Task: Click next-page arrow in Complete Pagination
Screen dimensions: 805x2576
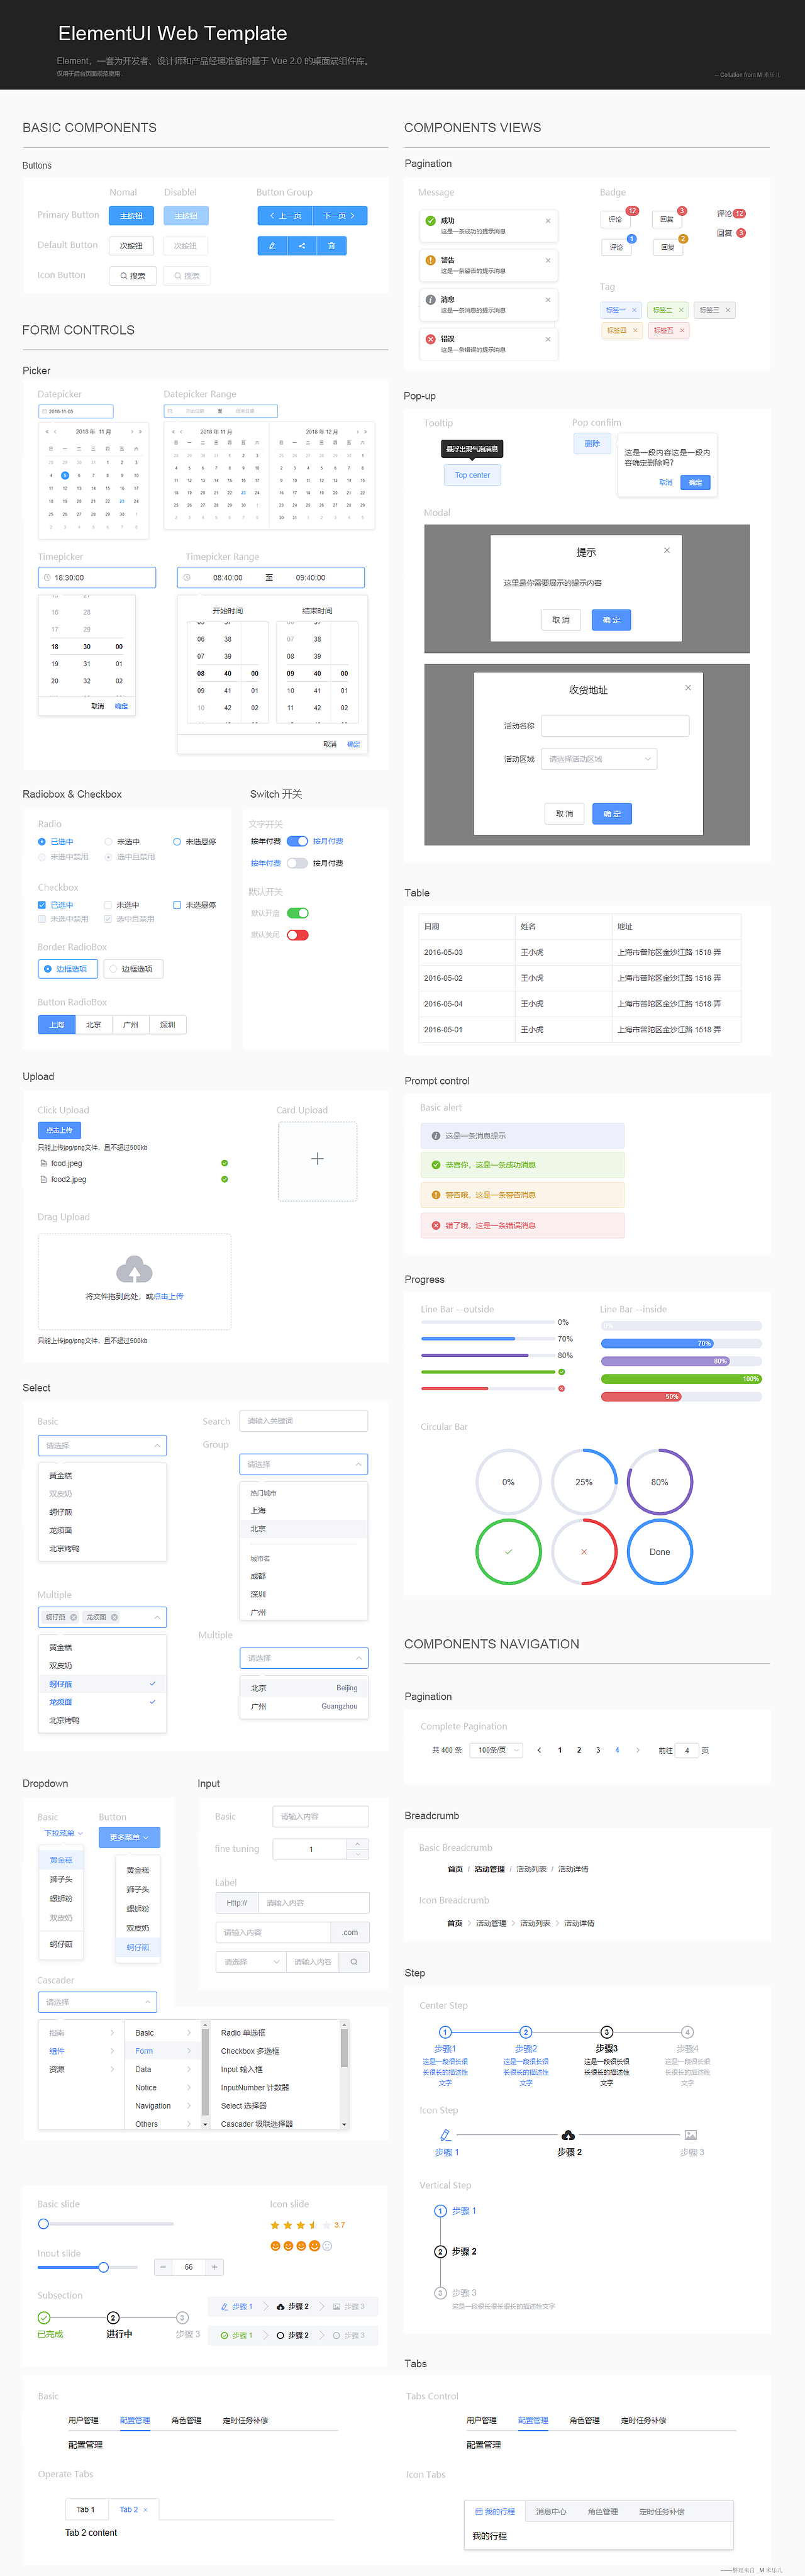Action: pos(637,1750)
